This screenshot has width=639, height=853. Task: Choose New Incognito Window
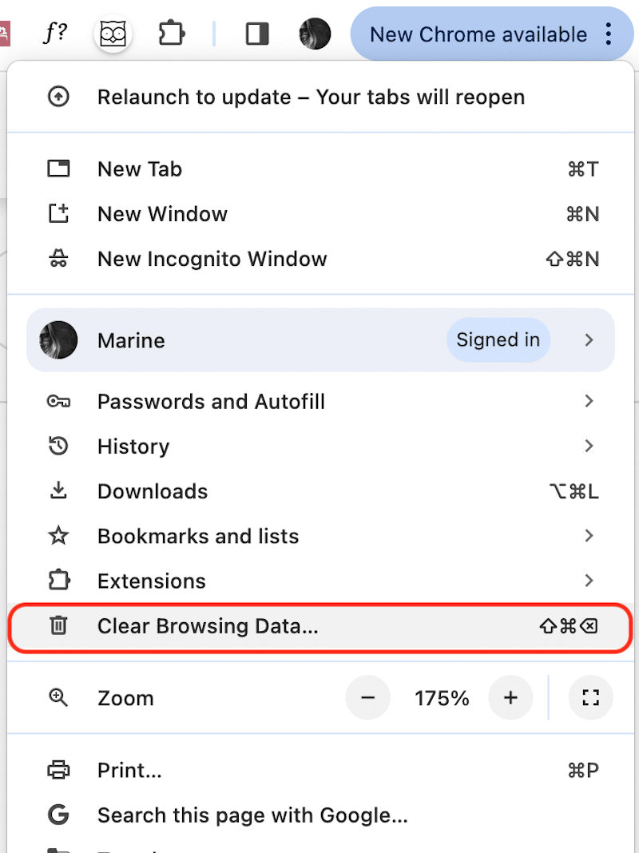(x=212, y=259)
